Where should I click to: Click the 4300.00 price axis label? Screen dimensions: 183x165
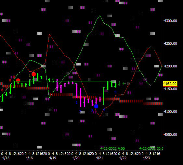(171, 21)
